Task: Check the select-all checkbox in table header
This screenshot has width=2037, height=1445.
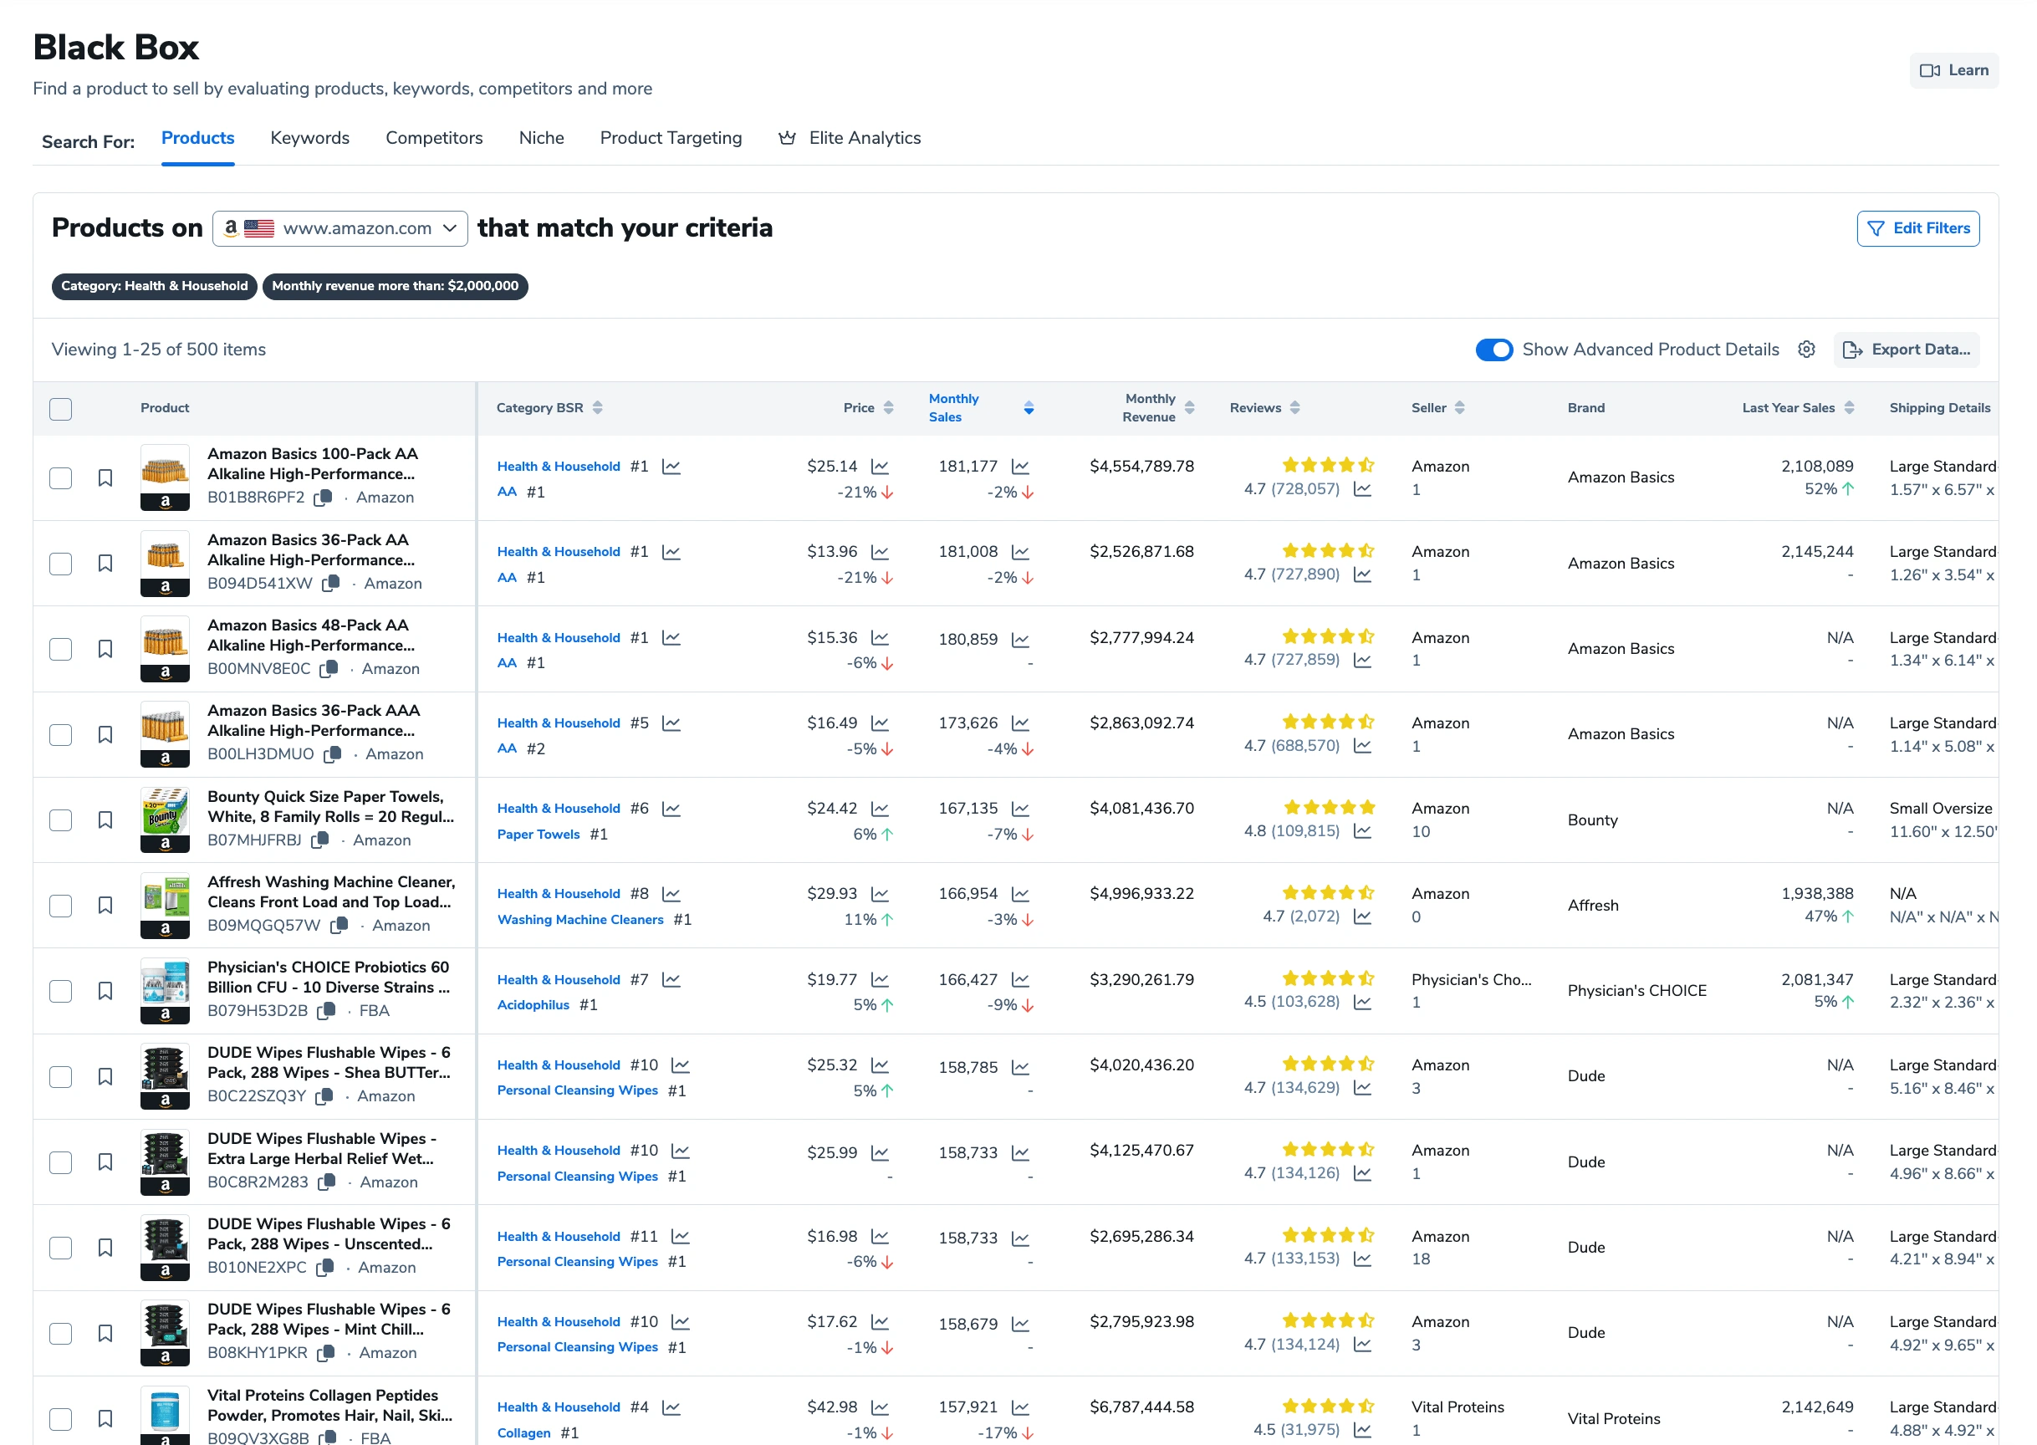Action: pos(60,409)
